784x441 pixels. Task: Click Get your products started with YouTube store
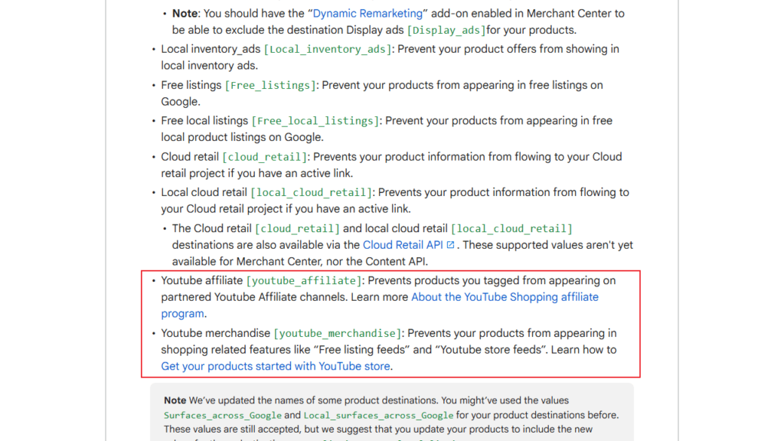tap(274, 366)
